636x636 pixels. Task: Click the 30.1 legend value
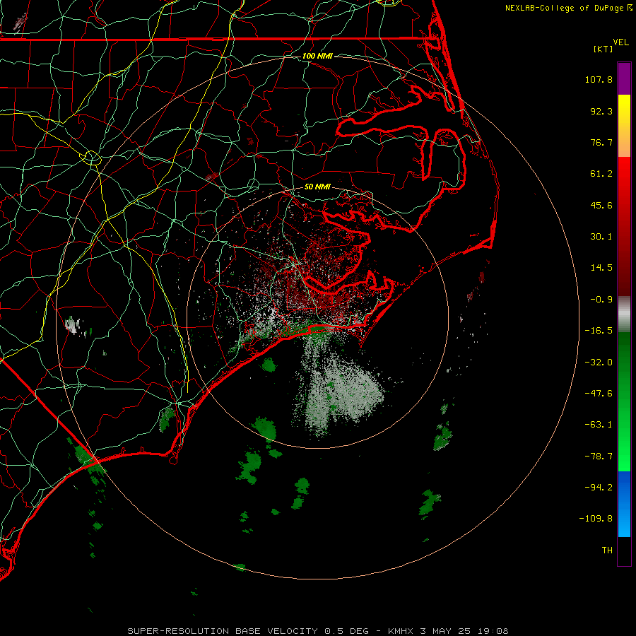(601, 237)
